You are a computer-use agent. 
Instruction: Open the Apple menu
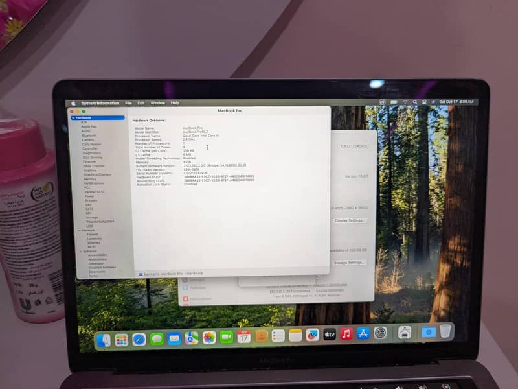click(x=73, y=104)
